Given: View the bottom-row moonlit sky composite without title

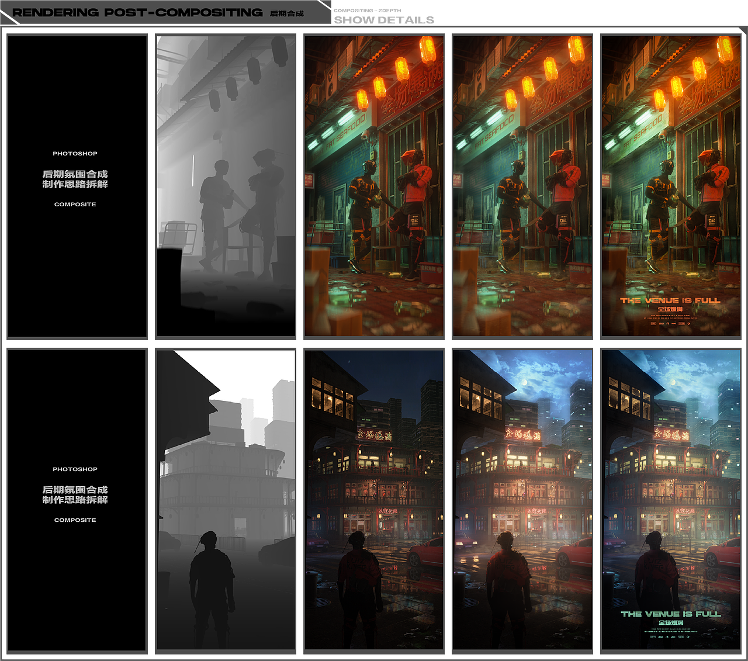Looking at the screenshot, I should point(522,501).
